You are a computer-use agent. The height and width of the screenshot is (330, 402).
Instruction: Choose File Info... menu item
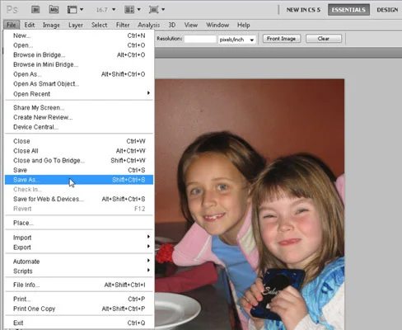79,285
